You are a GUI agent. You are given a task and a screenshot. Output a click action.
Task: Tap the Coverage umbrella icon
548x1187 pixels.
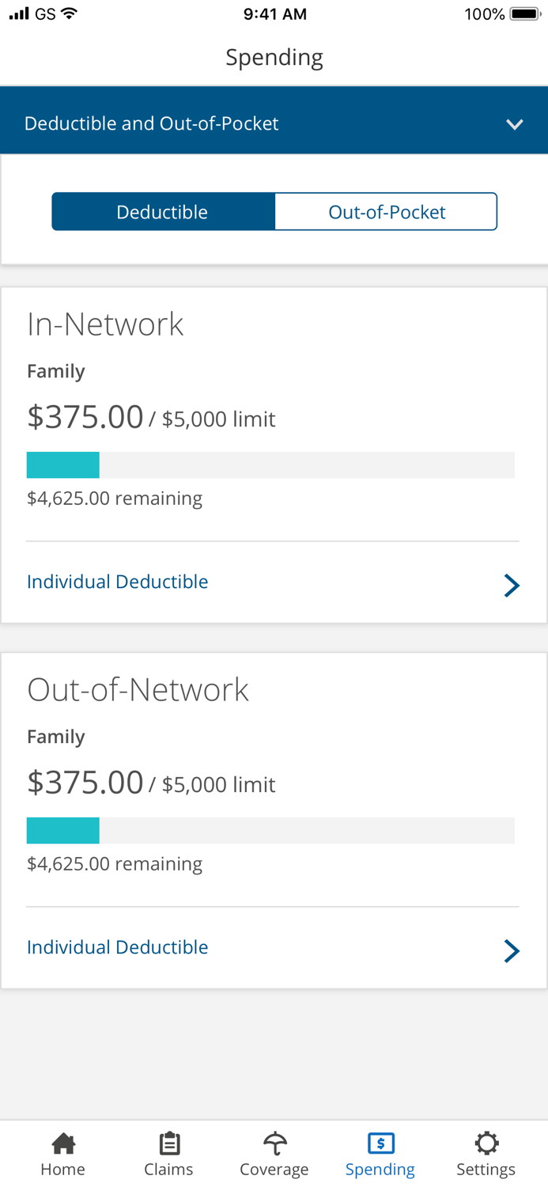[274, 1143]
